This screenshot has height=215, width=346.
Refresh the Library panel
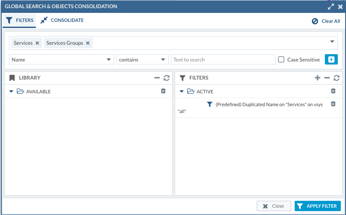coord(167,78)
